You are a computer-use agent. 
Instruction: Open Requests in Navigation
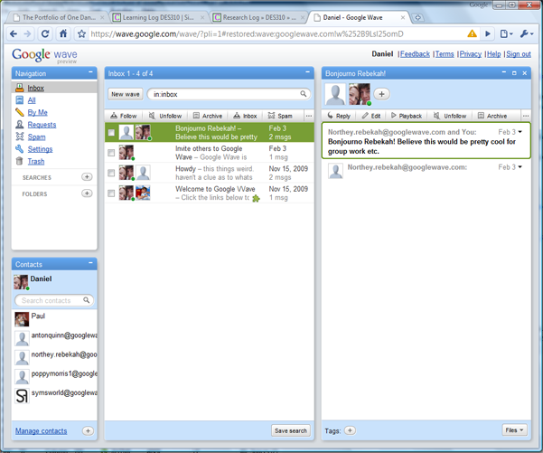pyautogui.click(x=42, y=125)
